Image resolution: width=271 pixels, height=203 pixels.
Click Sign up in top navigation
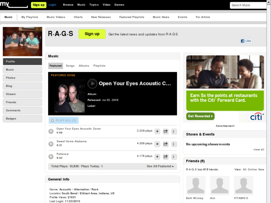38,5
